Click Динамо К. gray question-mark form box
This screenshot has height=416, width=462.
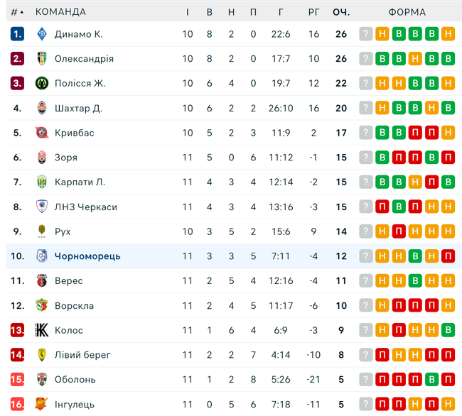pos(365,34)
